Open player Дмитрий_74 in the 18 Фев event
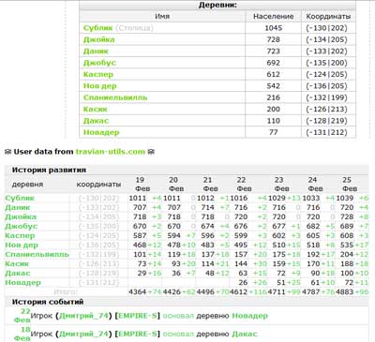 83,334
